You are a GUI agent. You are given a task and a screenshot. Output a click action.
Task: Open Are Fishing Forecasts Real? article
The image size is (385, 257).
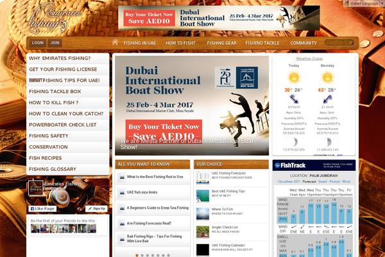tap(149, 224)
